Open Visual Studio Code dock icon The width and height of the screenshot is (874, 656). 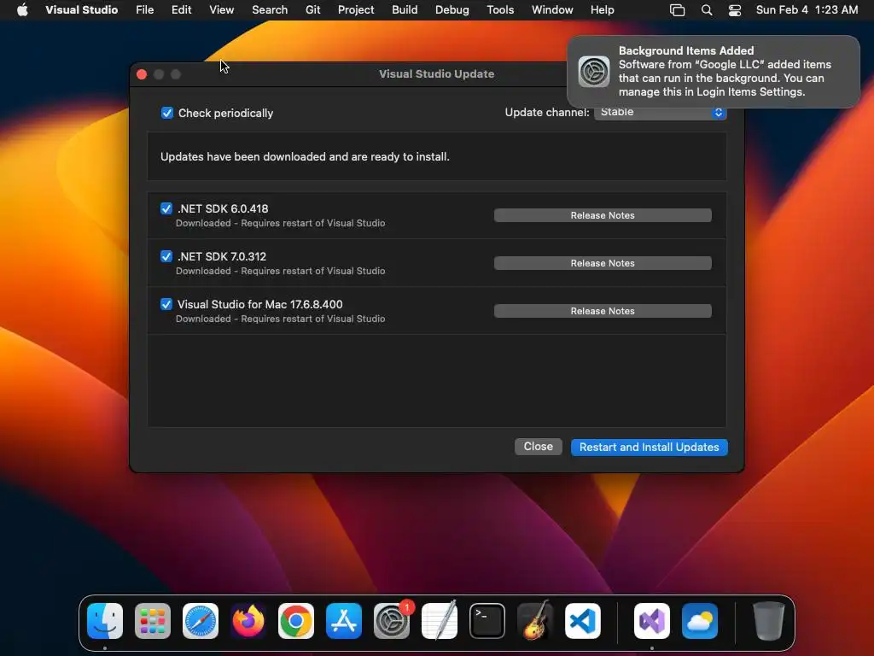[x=582, y=620]
